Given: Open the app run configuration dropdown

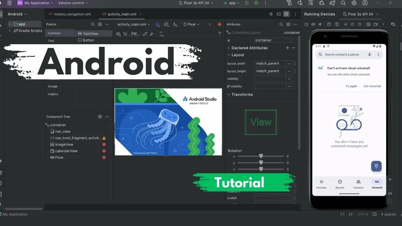Looking at the screenshot, I should point(232,3).
